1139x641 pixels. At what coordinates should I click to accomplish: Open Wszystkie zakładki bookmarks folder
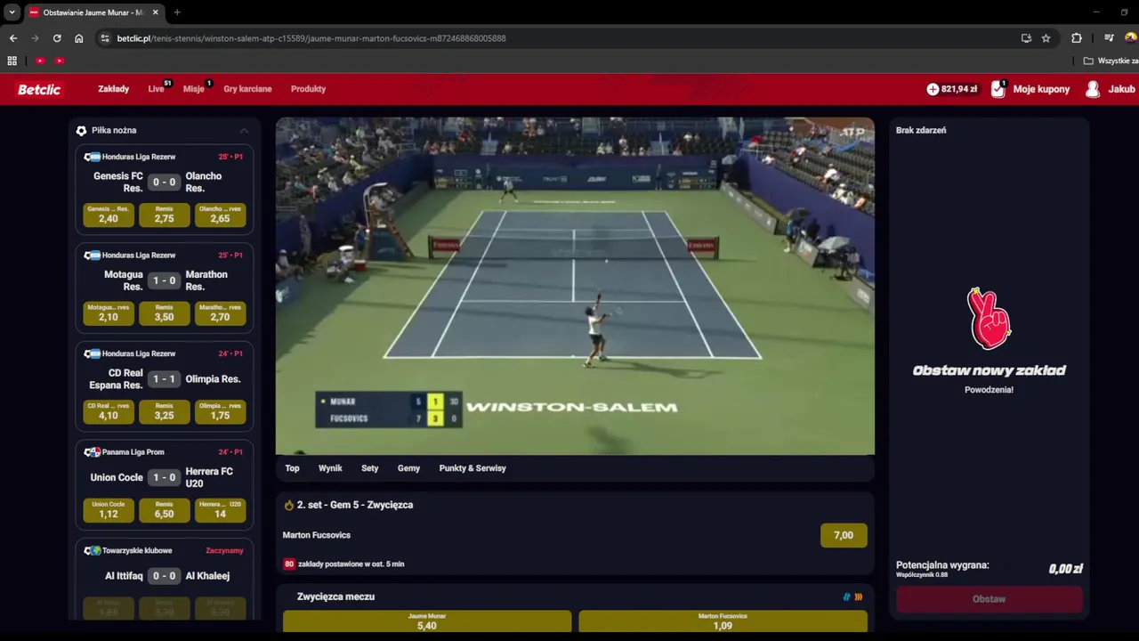pos(1111,61)
